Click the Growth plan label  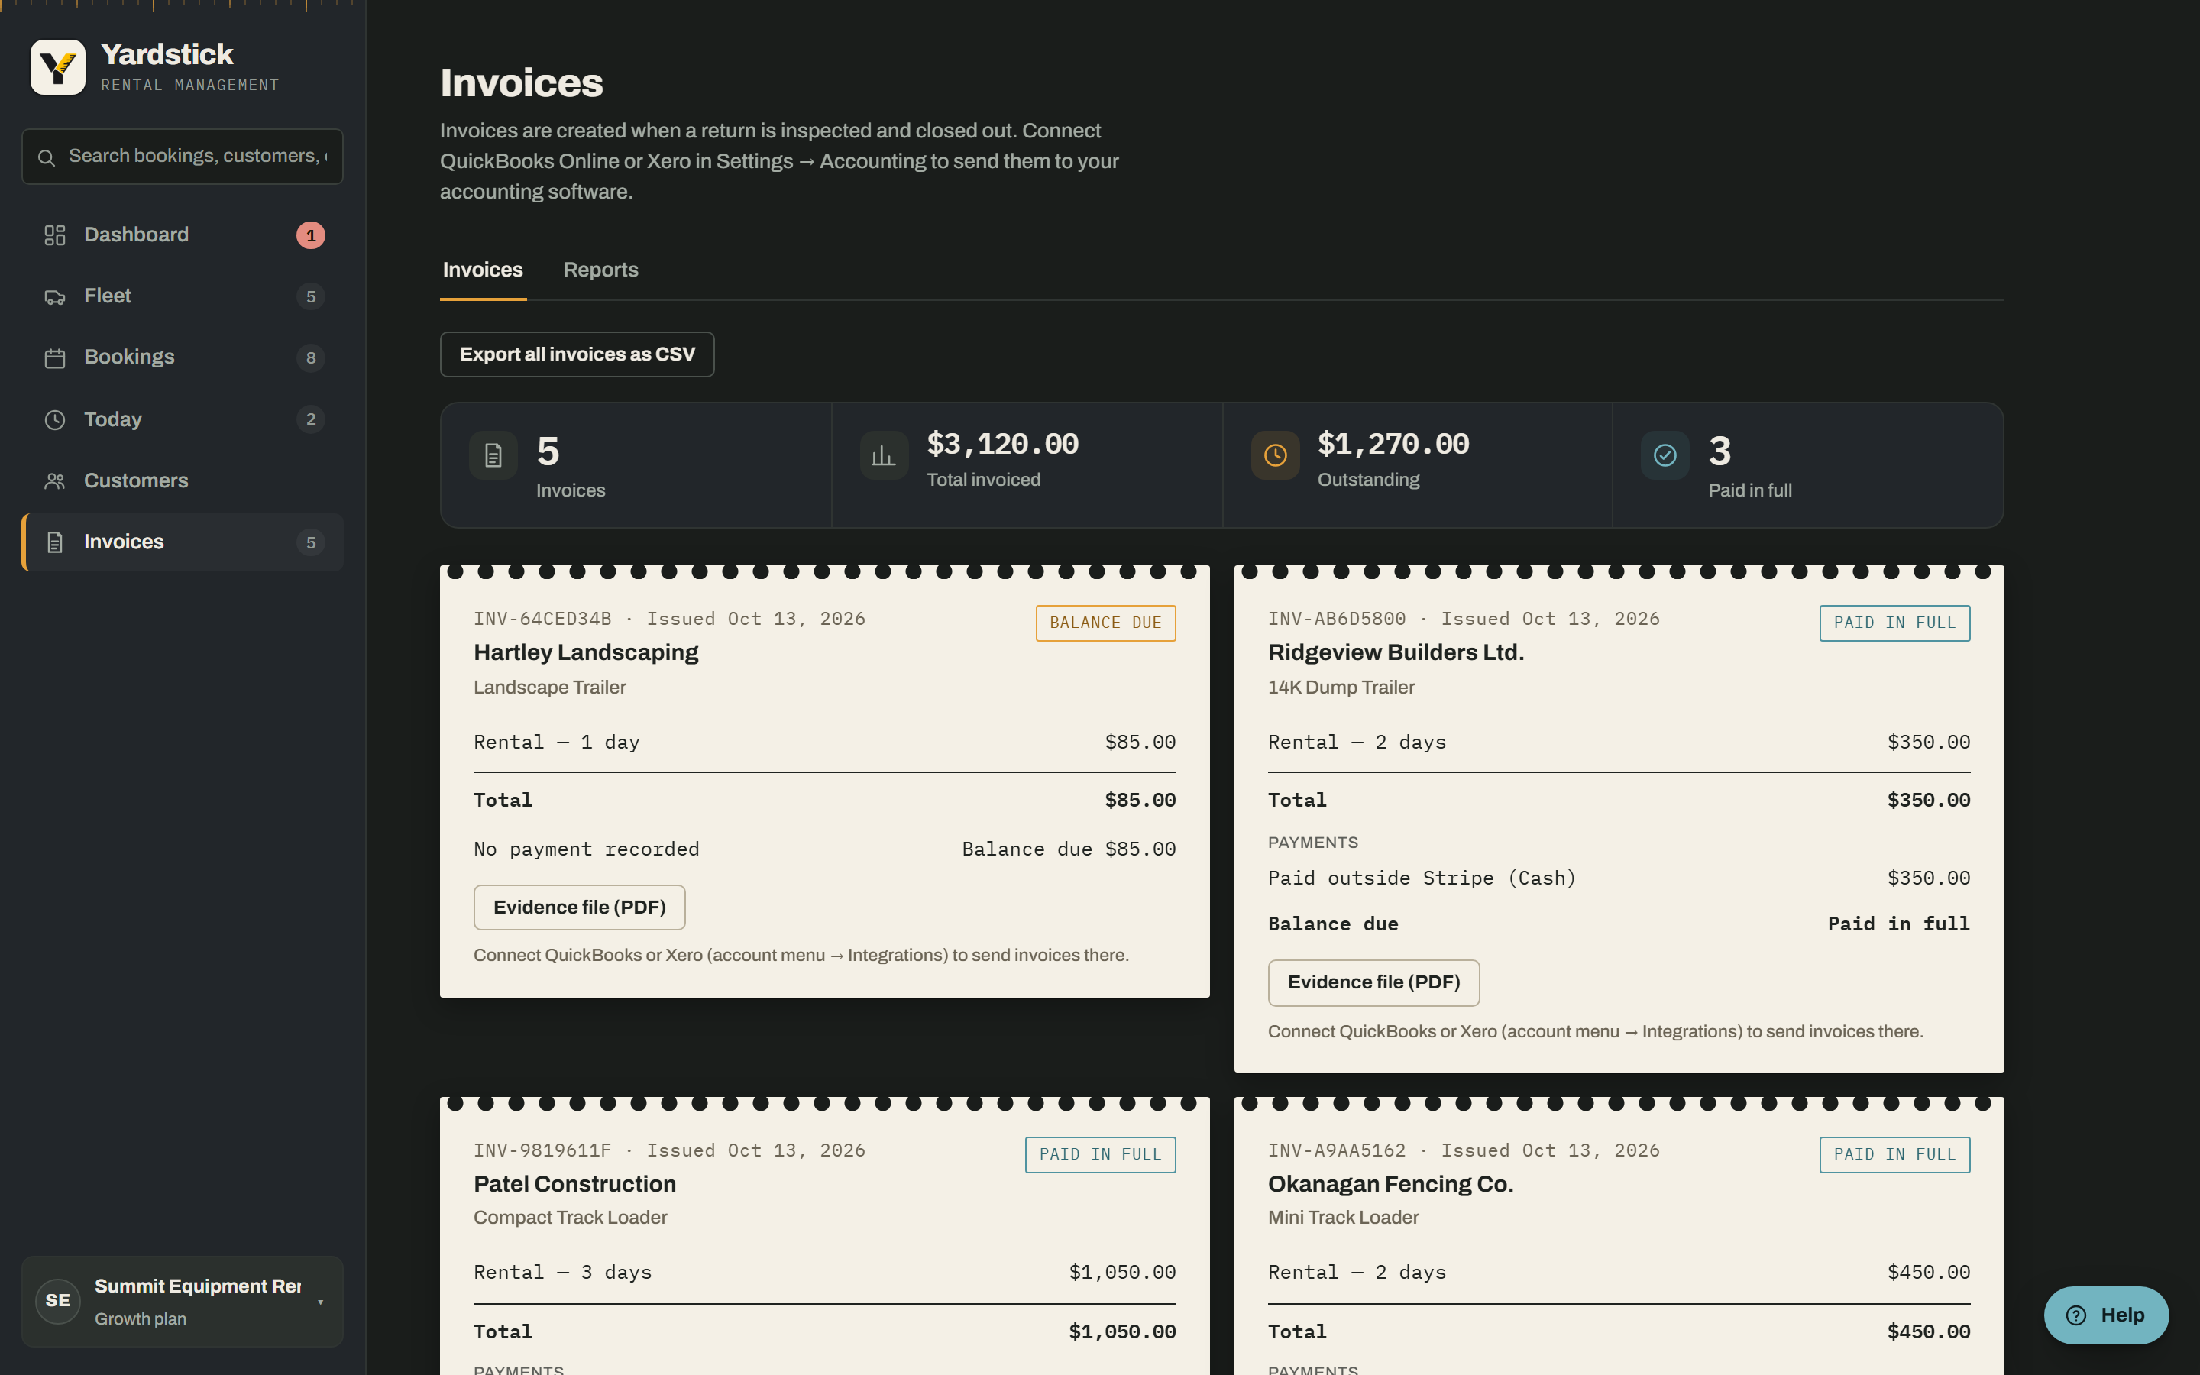click(x=140, y=1318)
